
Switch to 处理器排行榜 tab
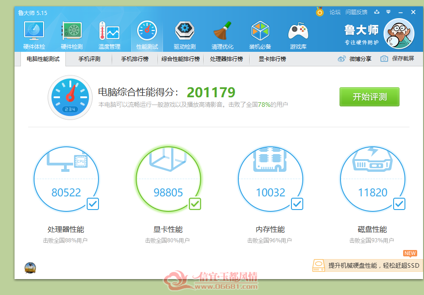pos(227,59)
